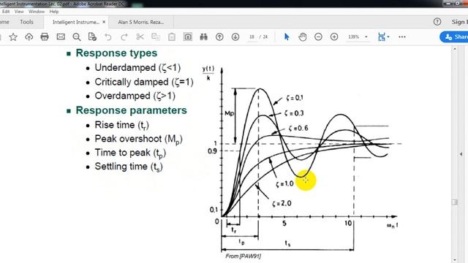
Task: Open more tools ellipsis menu
Action: click(402, 37)
